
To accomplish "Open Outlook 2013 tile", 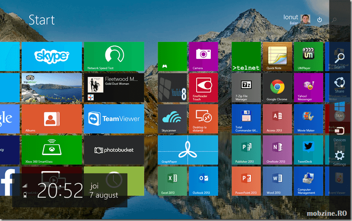I will (203, 180).
